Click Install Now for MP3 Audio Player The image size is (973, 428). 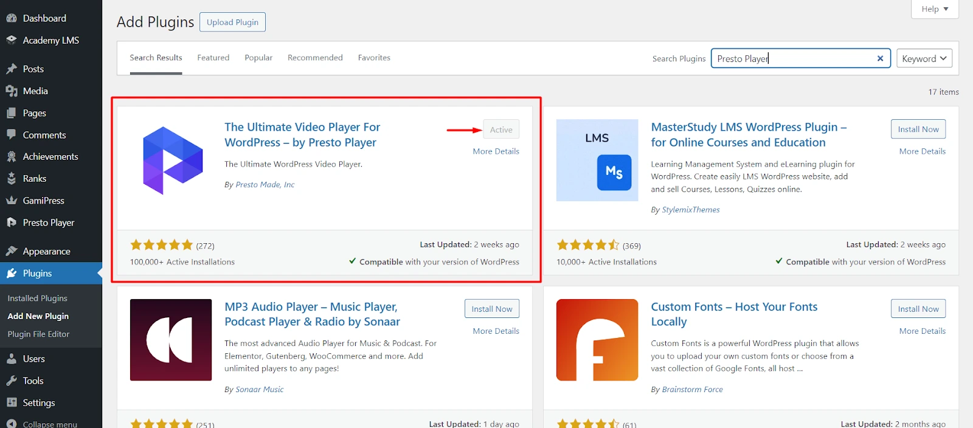tap(492, 309)
